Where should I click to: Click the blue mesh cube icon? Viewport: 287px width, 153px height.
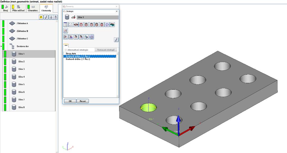click(91, 37)
